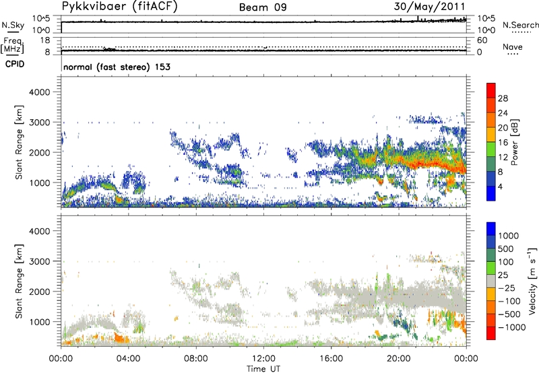Click the 08:00 time axis label
Image resolution: width=539 pixels, height=373 pixels.
[x=196, y=359]
